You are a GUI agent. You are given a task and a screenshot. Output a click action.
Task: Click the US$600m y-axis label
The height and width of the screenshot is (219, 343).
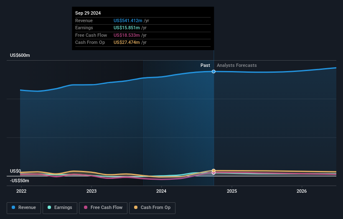pyautogui.click(x=20, y=55)
